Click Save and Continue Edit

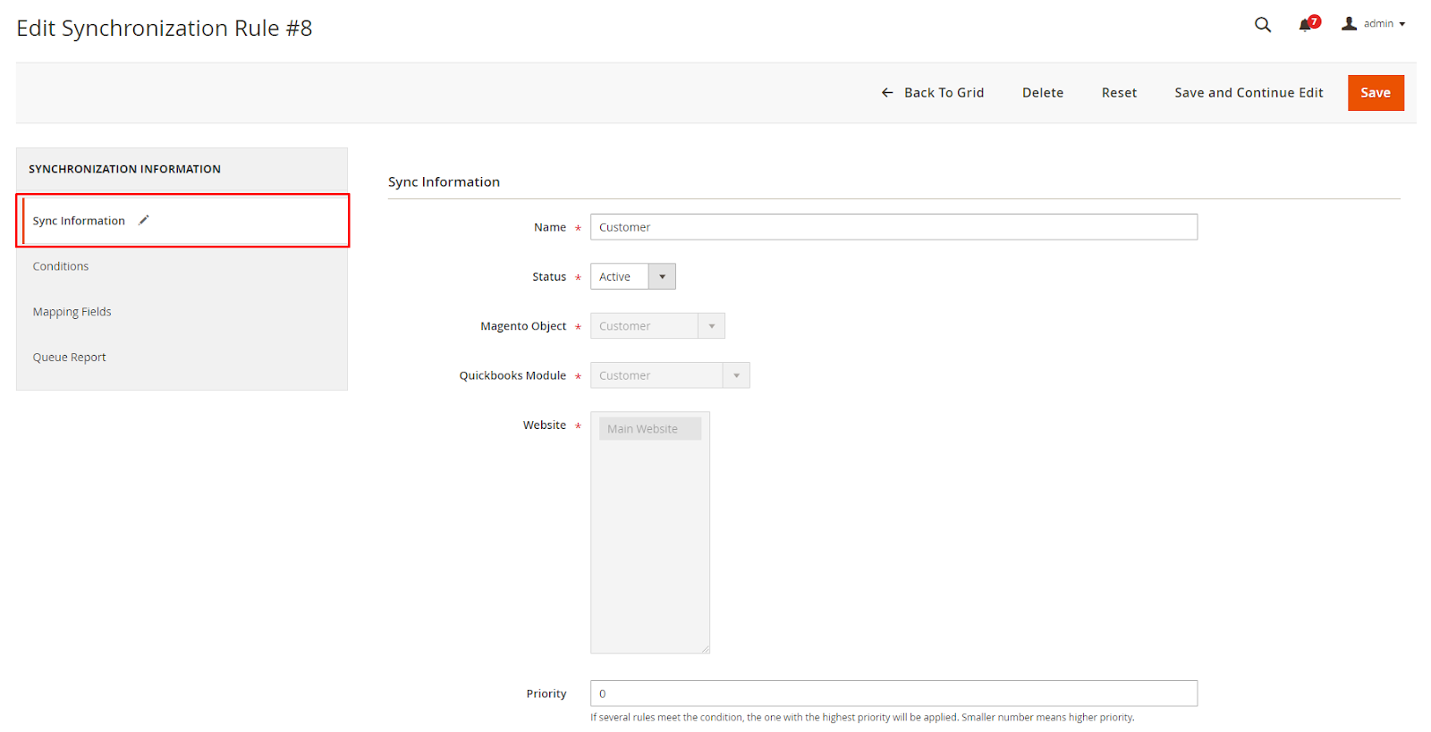tap(1249, 93)
